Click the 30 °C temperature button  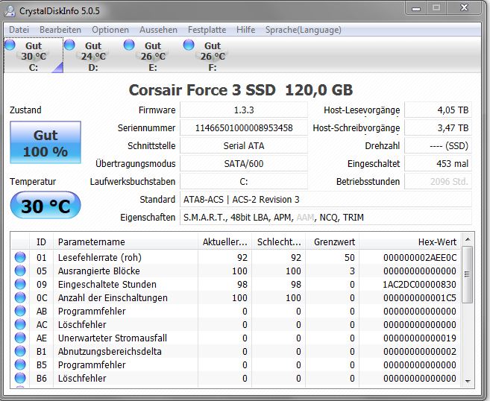click(45, 205)
